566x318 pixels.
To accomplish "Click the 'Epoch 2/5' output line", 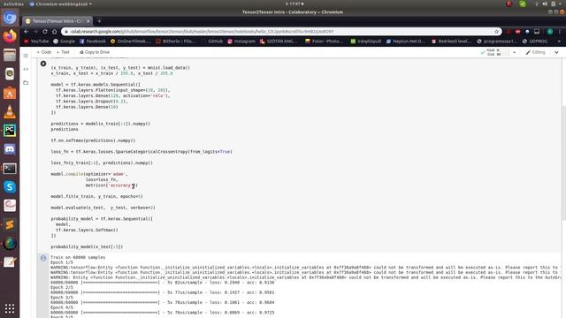I will pyautogui.click(x=62, y=288).
